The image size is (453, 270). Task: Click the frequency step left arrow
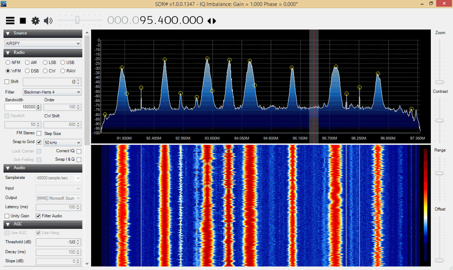[209, 21]
